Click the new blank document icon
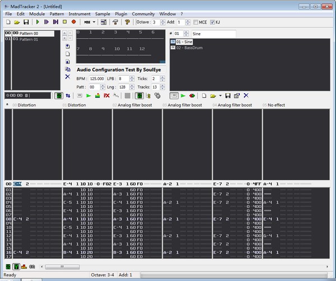 click(8, 22)
